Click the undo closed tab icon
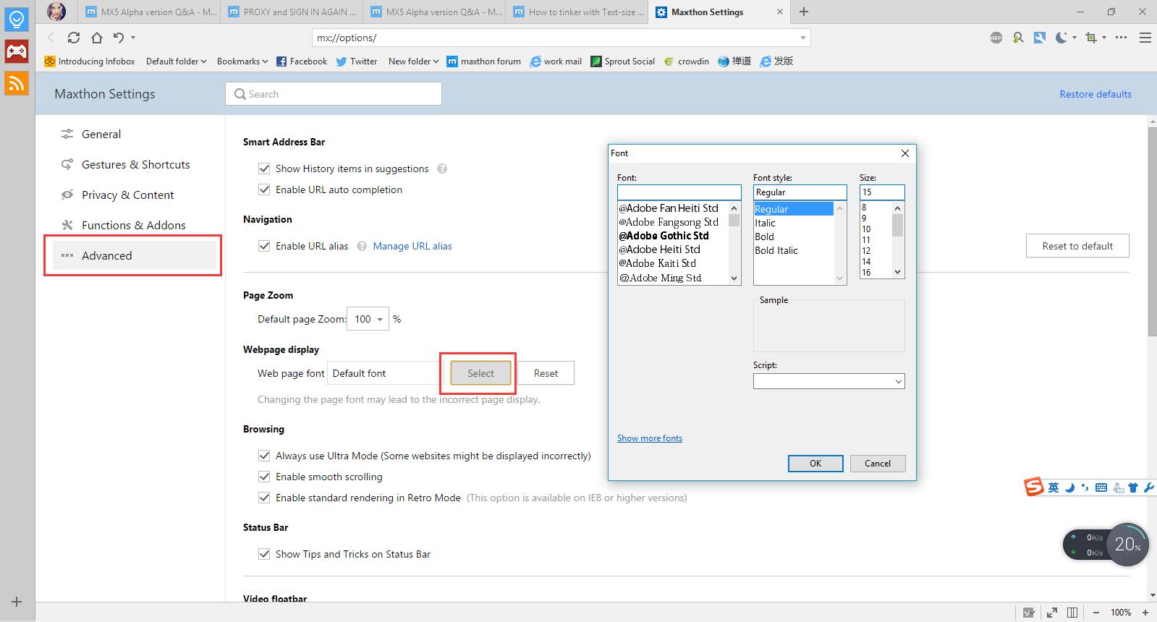This screenshot has width=1157, height=622. click(x=119, y=38)
